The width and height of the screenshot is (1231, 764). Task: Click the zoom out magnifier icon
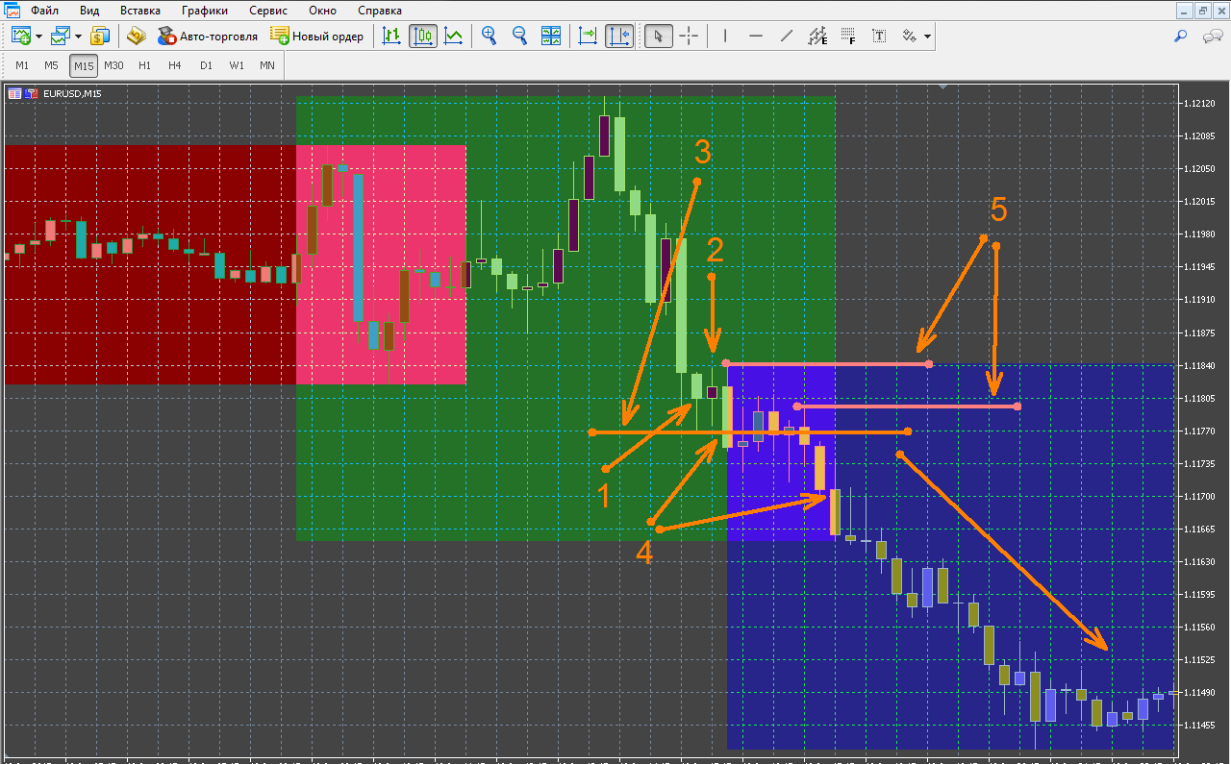(x=520, y=37)
